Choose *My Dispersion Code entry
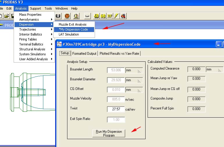The image size is (224, 147). [x=74, y=29]
